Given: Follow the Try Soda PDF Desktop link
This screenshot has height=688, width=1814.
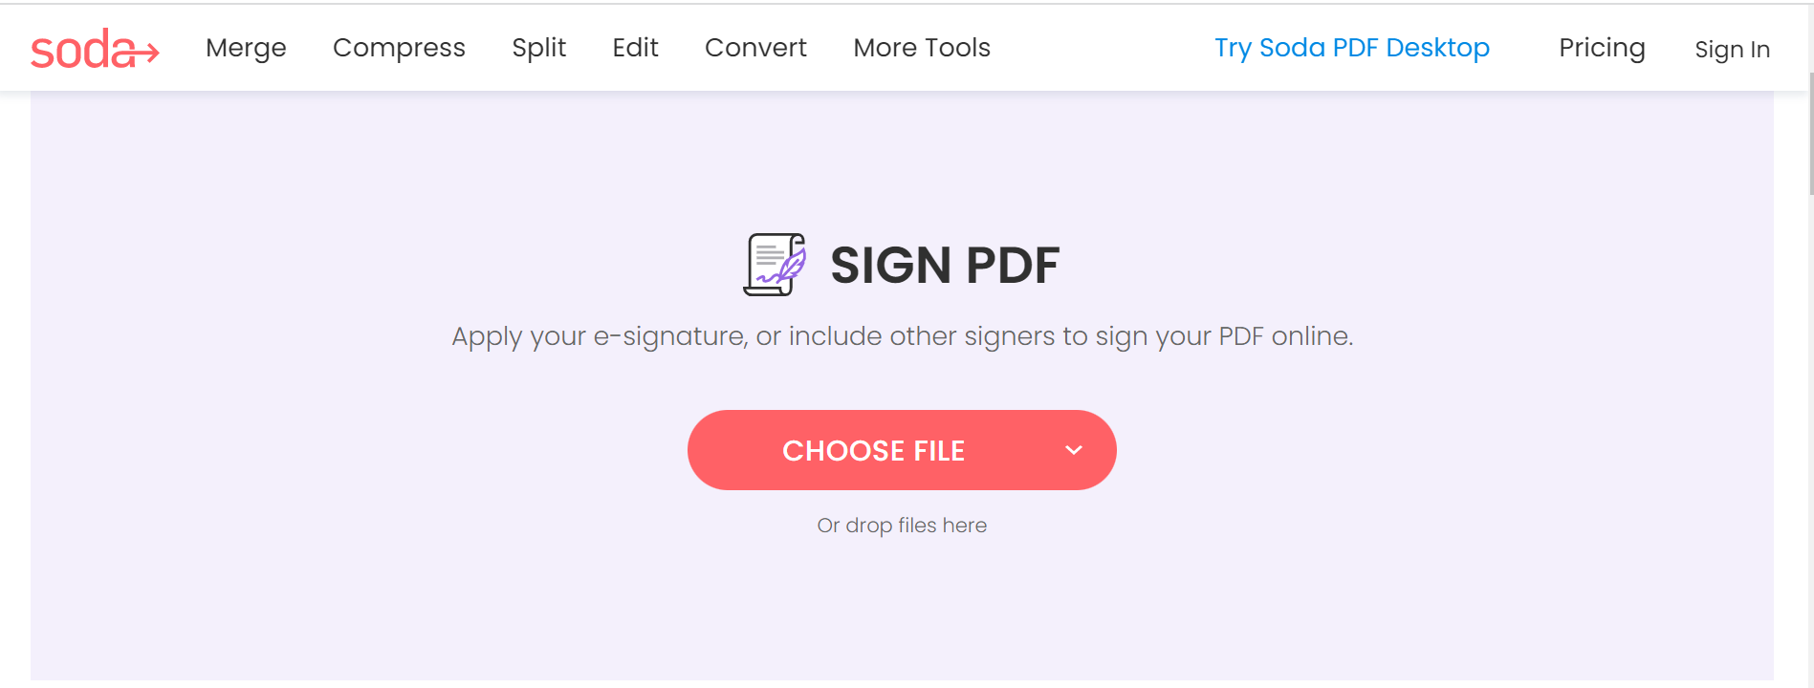Looking at the screenshot, I should pos(1352,48).
